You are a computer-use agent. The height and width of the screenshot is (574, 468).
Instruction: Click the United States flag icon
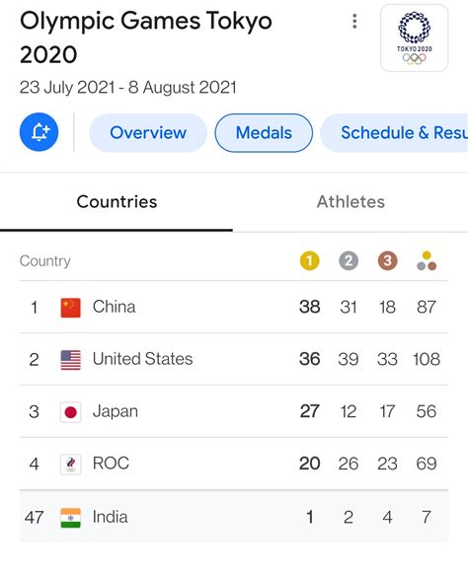(70, 360)
